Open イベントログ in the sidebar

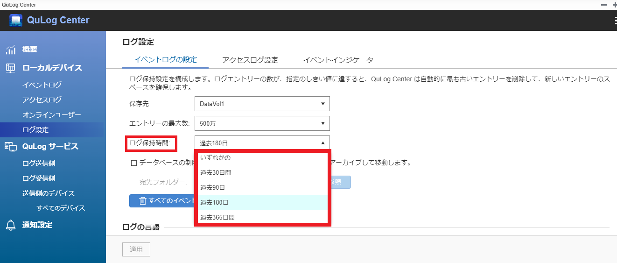pos(42,85)
